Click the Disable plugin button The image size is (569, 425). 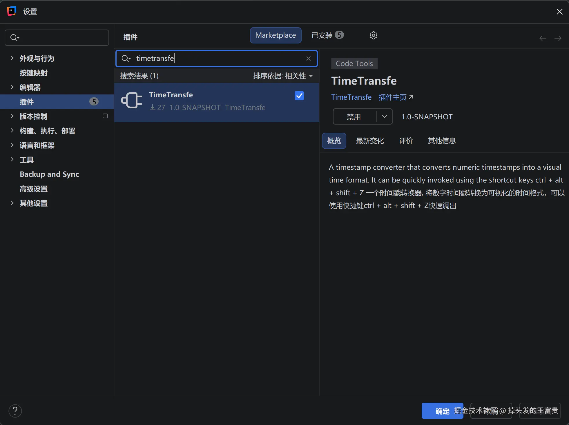click(x=354, y=117)
